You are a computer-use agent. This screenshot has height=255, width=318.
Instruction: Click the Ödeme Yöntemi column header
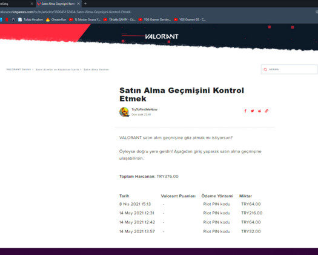coord(217,196)
